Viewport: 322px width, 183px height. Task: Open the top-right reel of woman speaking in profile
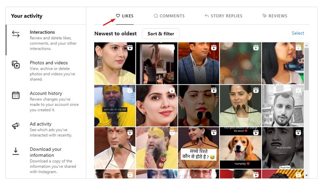[283, 63]
